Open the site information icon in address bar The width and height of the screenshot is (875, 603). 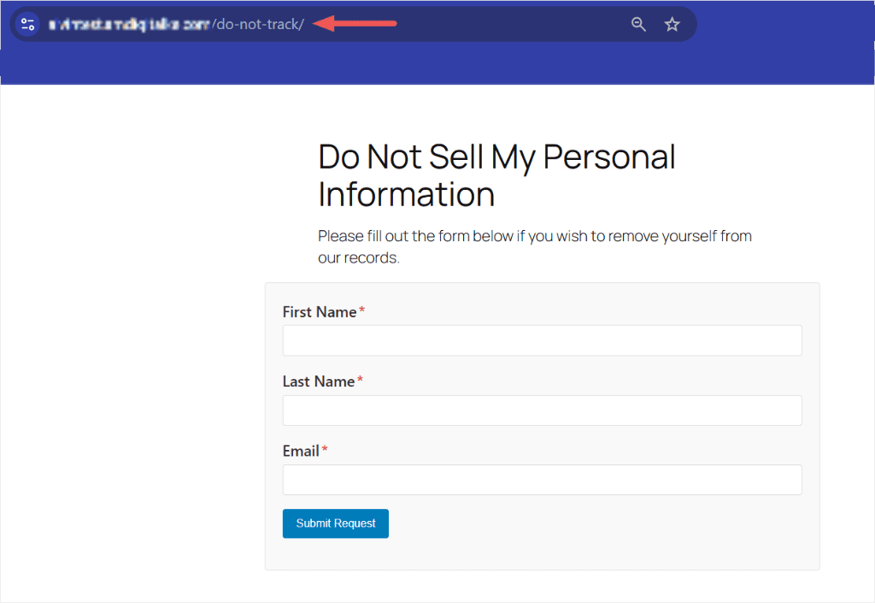(x=27, y=24)
